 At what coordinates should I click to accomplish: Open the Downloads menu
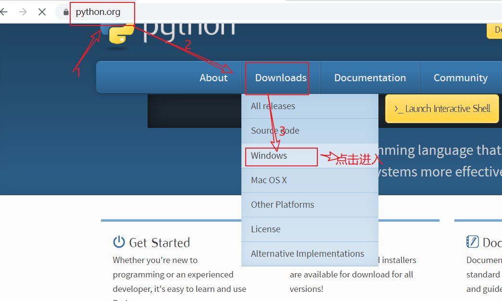pyautogui.click(x=281, y=77)
